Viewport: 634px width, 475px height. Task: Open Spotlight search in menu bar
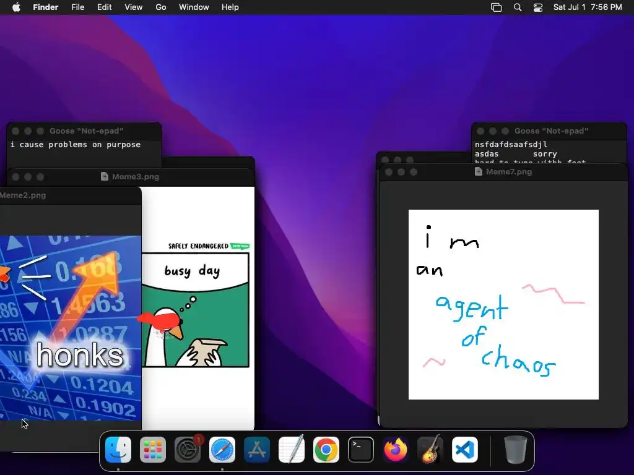tap(518, 7)
